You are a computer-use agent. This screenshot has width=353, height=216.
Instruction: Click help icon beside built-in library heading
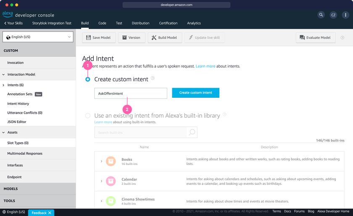[224, 114]
